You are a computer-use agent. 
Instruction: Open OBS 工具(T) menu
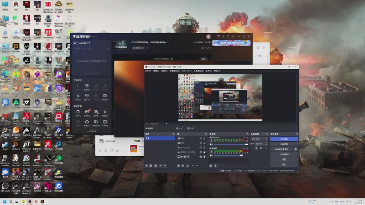pyautogui.click(x=209, y=71)
